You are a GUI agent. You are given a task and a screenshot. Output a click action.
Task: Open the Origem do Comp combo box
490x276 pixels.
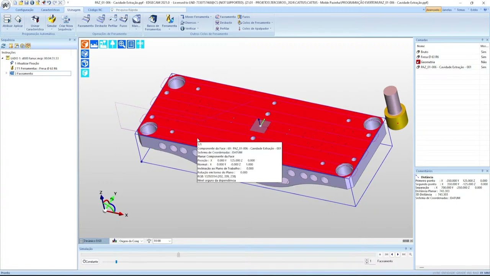pyautogui.click(x=131, y=241)
